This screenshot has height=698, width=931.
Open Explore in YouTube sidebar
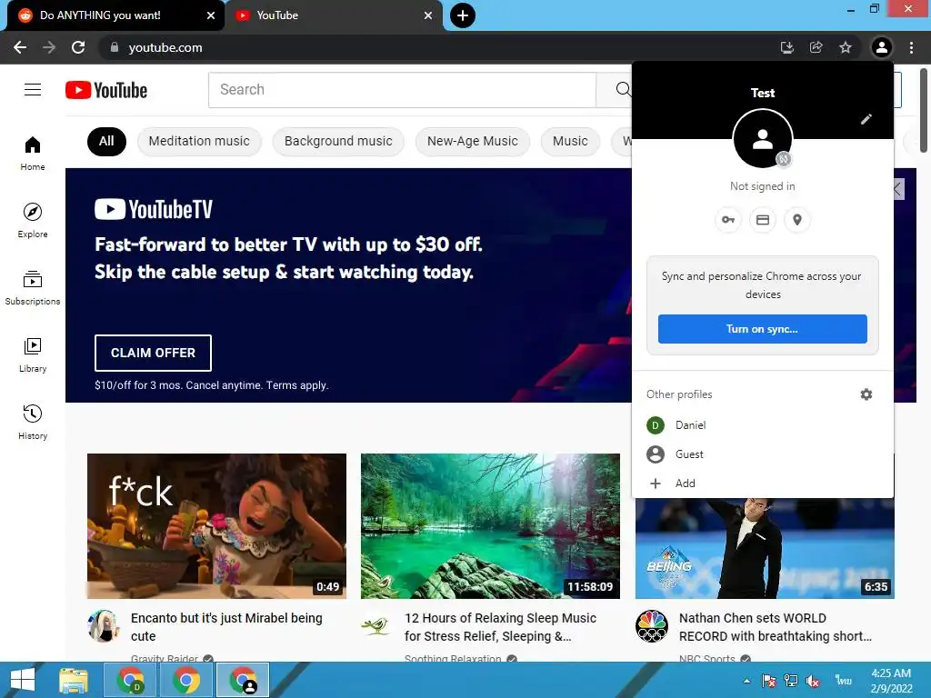(33, 220)
